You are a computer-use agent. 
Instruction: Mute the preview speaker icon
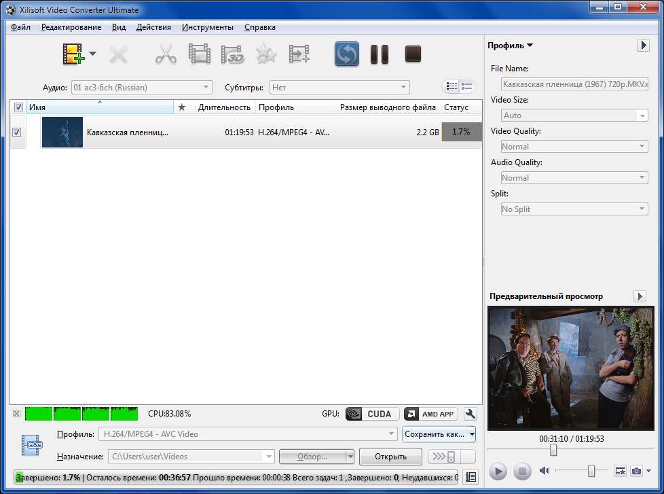tap(544, 471)
